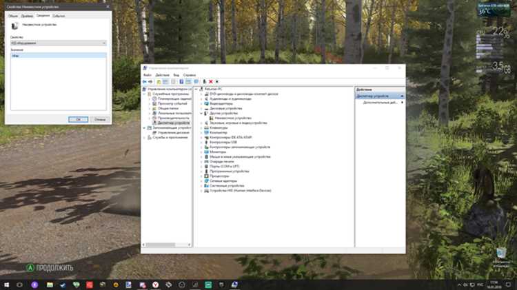Screen dimensions: 517x290
Task: Select the Контроллеры IDE ATA/ATAPI row
Action: pos(230,137)
